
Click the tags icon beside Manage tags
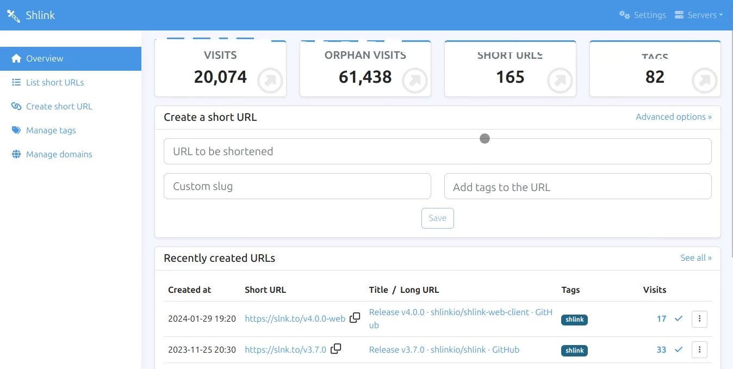16,130
